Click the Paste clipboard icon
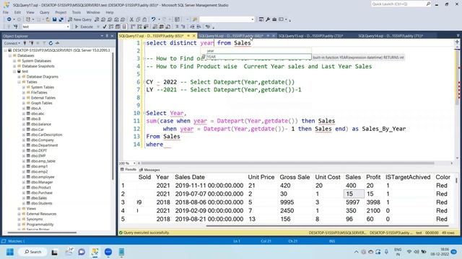 pos(144,19)
